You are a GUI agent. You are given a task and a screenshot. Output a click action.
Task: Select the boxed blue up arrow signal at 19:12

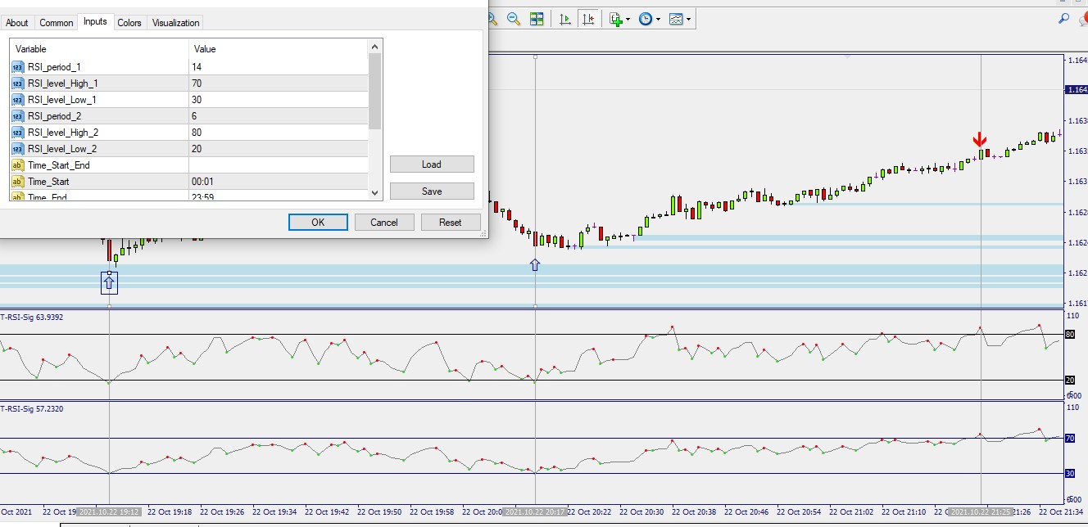pos(109,282)
